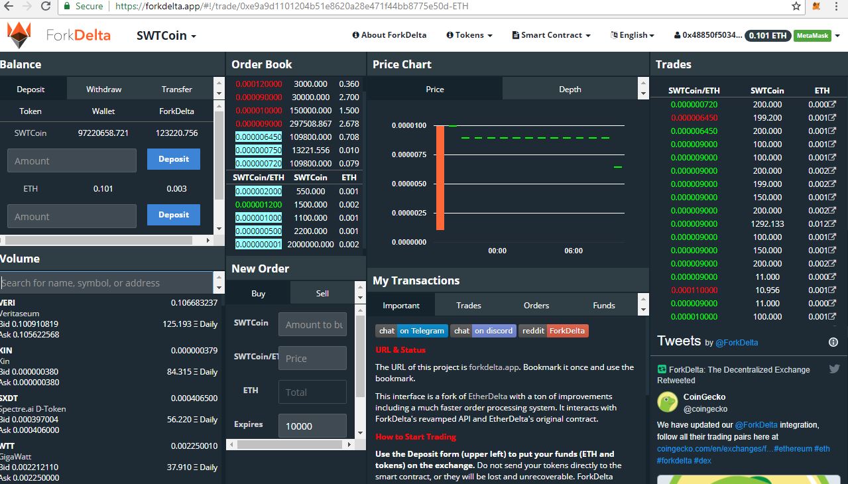Open About ForkDelta link
This screenshot has height=484, width=848.
point(390,35)
